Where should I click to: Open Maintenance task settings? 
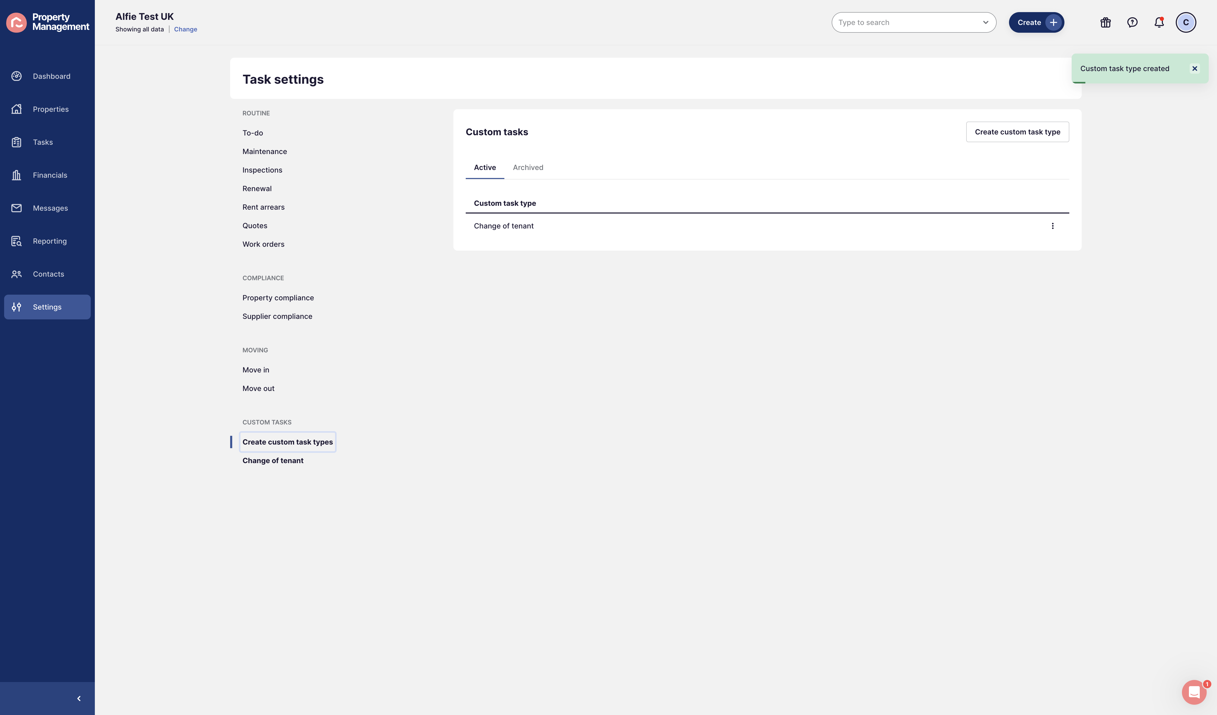click(x=265, y=152)
